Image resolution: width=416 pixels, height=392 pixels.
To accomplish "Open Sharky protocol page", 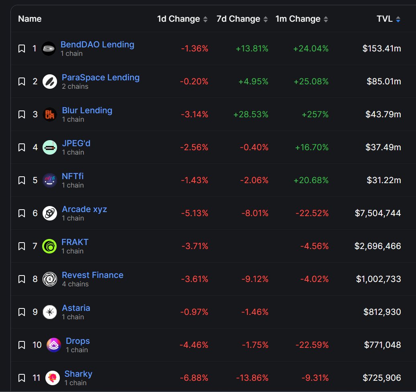I will pyautogui.click(x=78, y=374).
